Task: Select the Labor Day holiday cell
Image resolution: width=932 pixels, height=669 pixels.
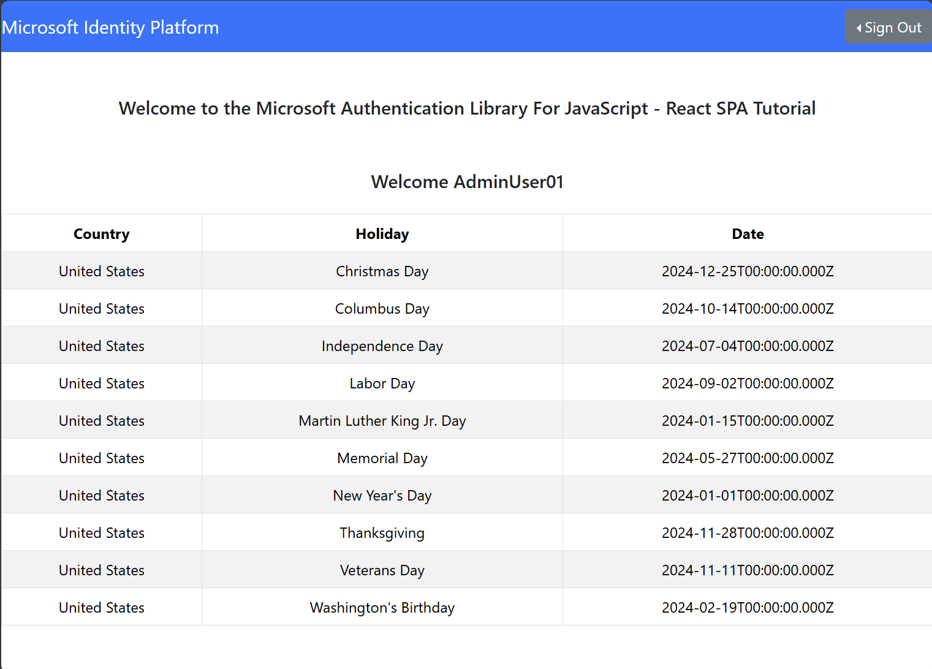Action: pos(382,384)
